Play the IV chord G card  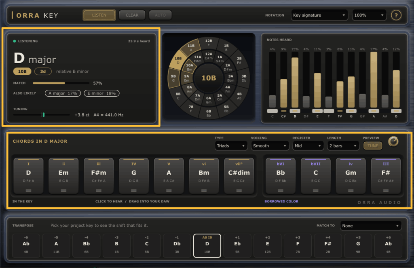(x=133, y=175)
